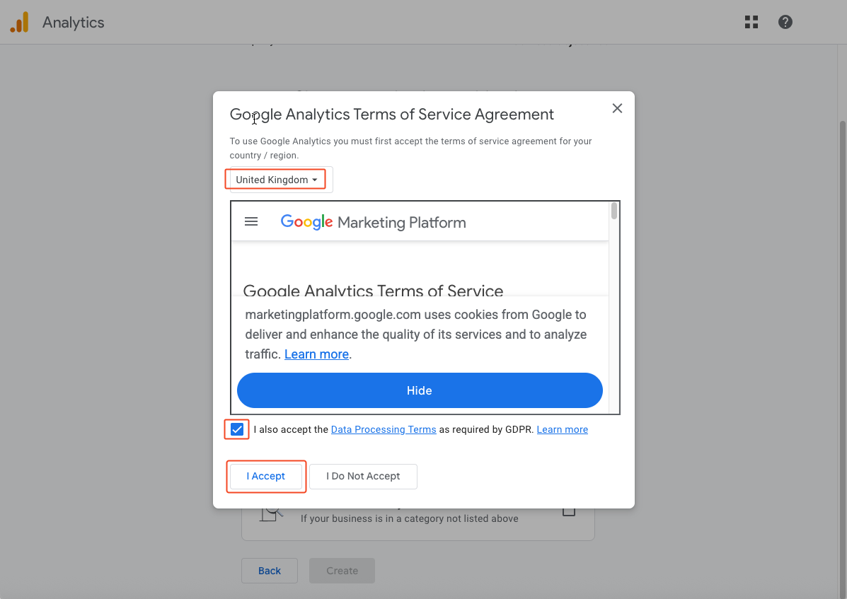847x599 pixels.
Task: Click the Back button behind the dialog
Action: [x=270, y=571]
